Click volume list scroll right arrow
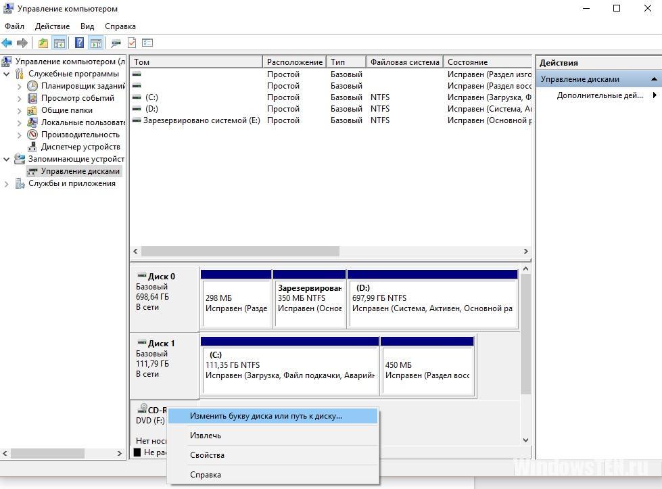Image resolution: width=662 pixels, height=489 pixels. 525,251
